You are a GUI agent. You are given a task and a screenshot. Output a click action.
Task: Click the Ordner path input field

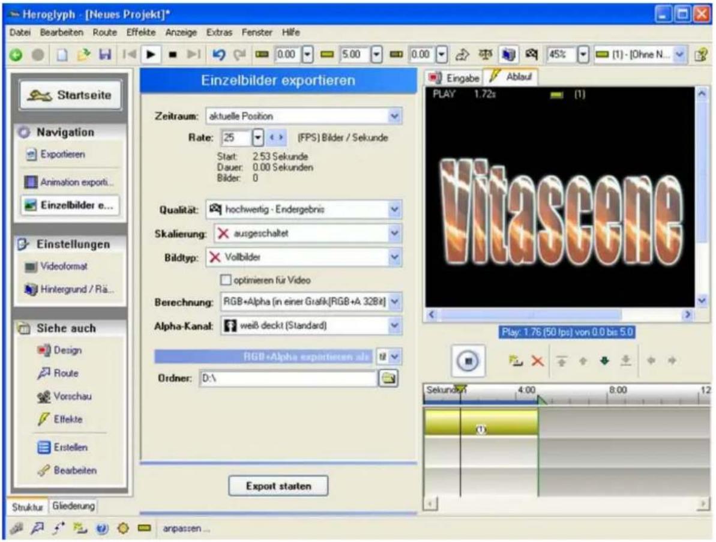287,378
